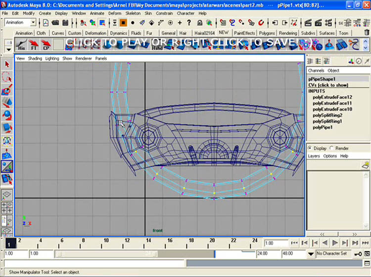
Task: Expand polyExtrudeFace12 input node
Action: tap(332, 97)
